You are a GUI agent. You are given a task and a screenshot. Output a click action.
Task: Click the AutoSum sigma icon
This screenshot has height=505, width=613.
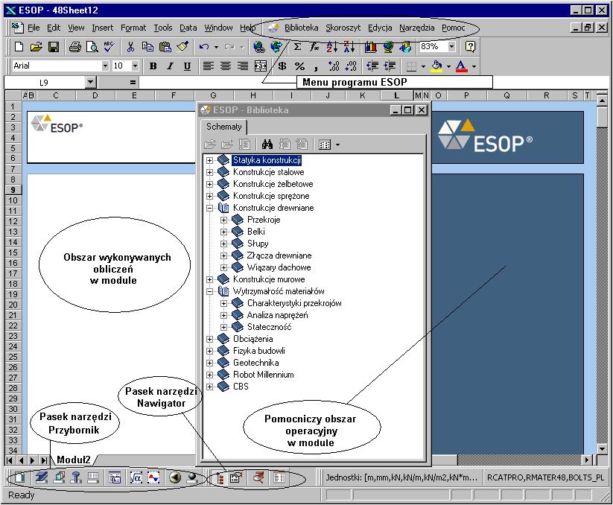(297, 47)
